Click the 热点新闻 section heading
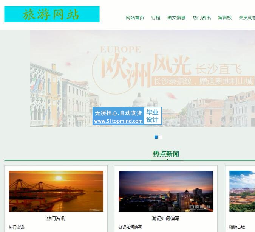255x232 pixels. pos(166,154)
